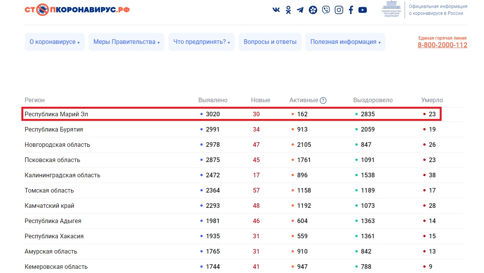This screenshot has height=273, width=484.
Task: Expand the 'Меры Правительства' dropdown
Action: [126, 42]
